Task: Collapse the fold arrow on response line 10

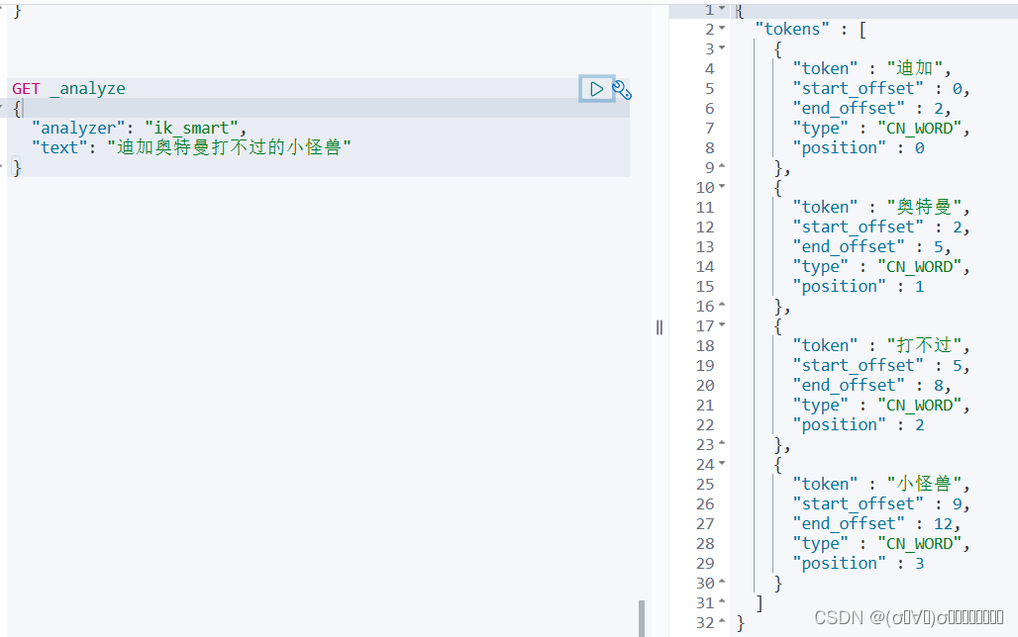Action: click(722, 187)
